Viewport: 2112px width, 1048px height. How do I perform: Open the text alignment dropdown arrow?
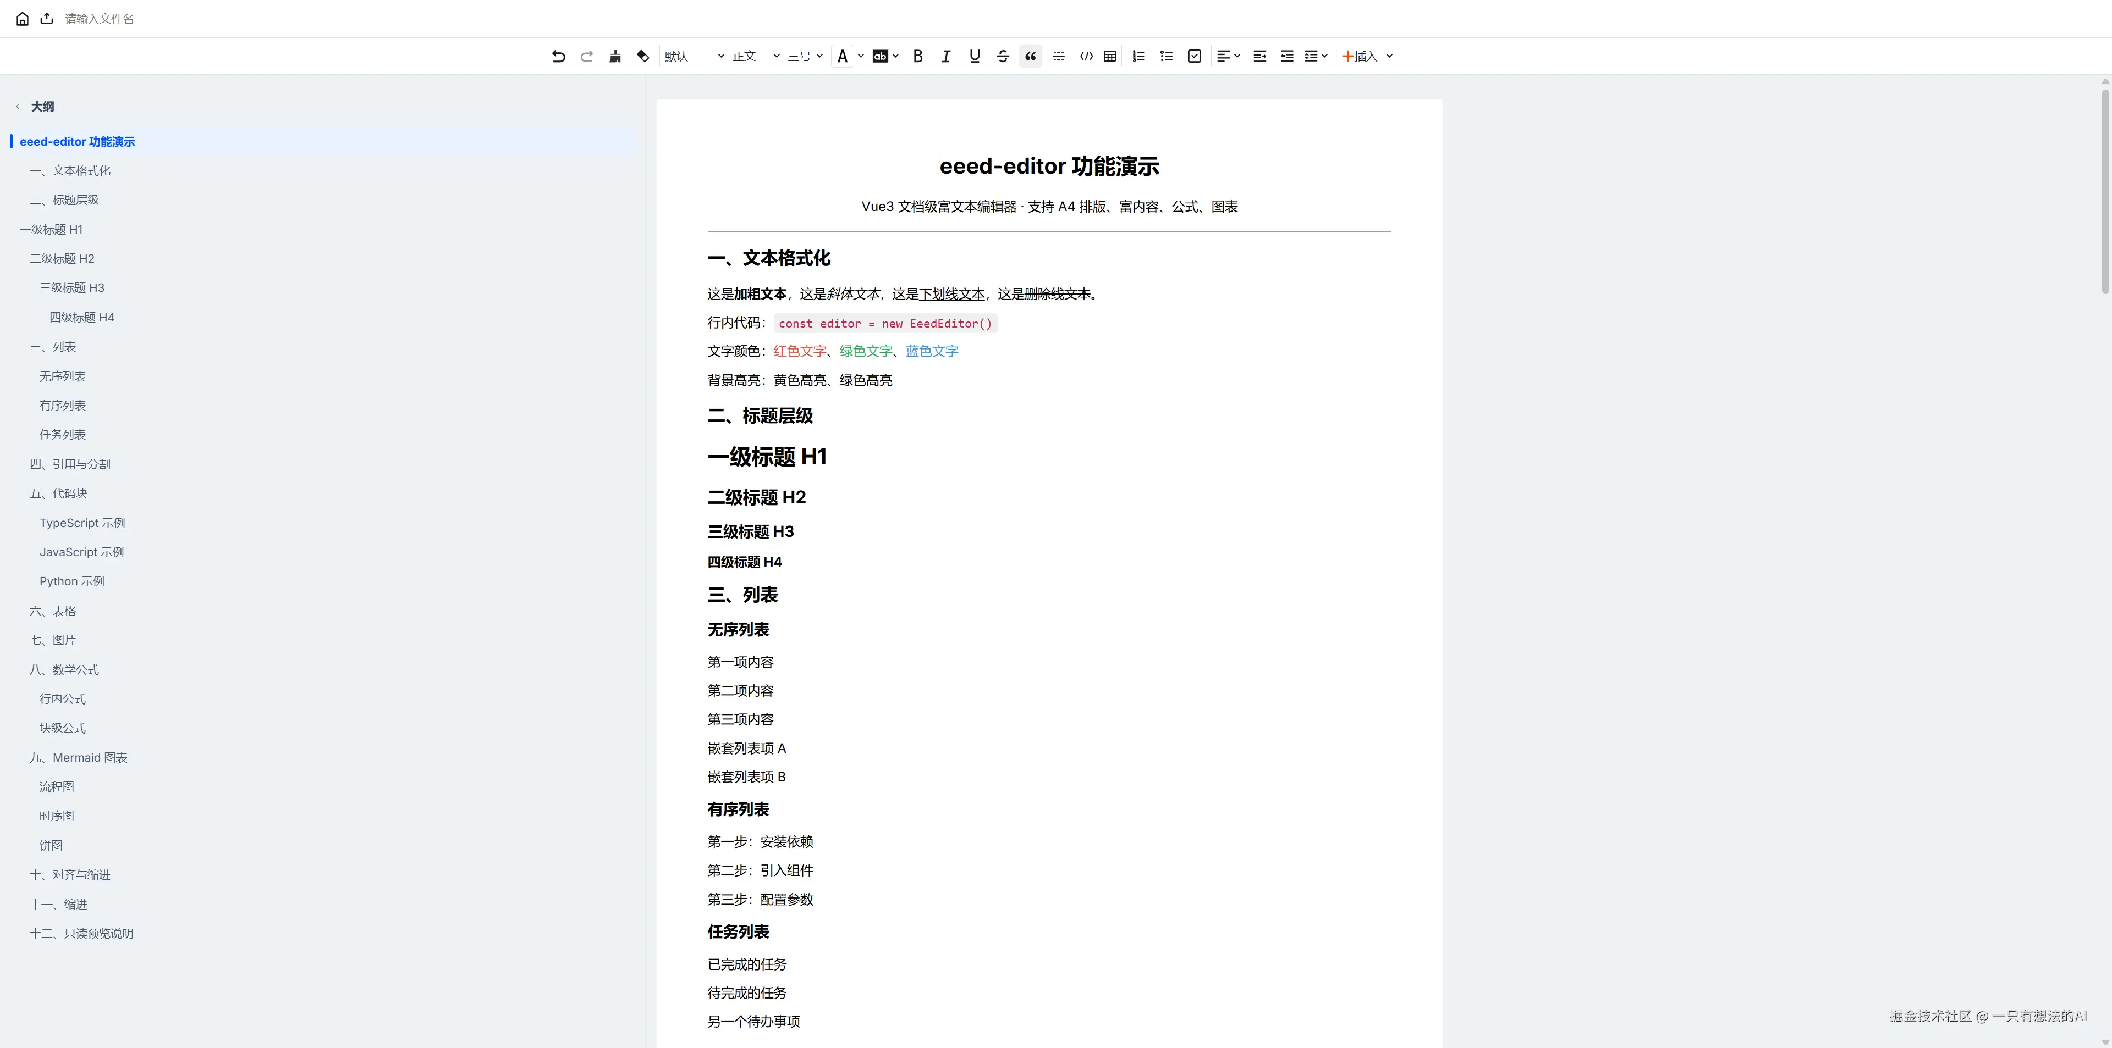click(x=1237, y=56)
